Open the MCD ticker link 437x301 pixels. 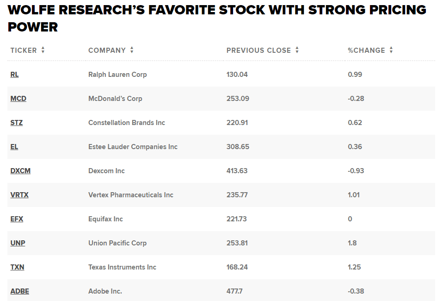18,99
